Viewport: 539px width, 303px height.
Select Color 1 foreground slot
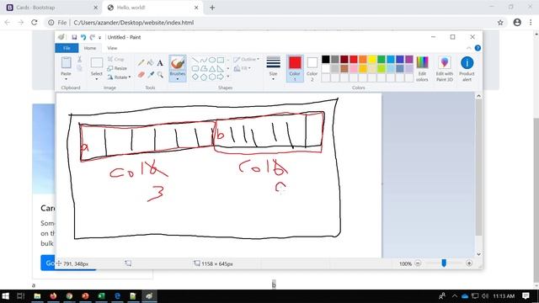click(x=295, y=69)
